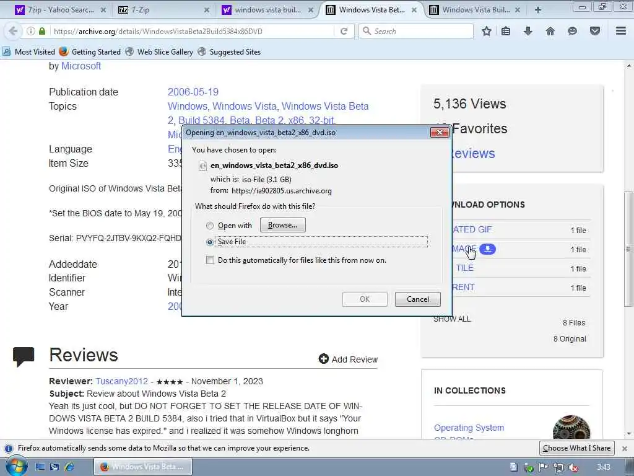Click the 5,136 Views text
This screenshot has width=634, height=476.
(469, 104)
